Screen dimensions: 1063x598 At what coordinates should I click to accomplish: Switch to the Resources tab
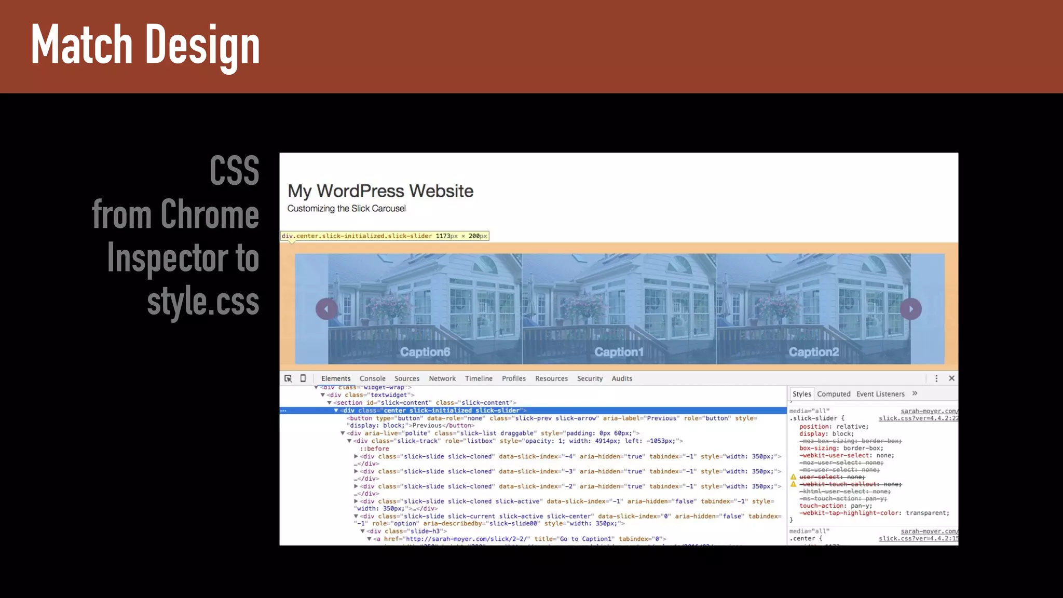pyautogui.click(x=551, y=378)
